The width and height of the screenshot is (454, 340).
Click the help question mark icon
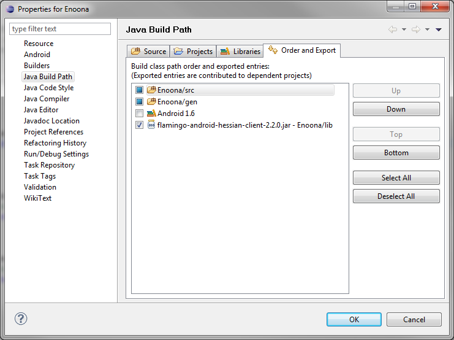pyautogui.click(x=21, y=319)
